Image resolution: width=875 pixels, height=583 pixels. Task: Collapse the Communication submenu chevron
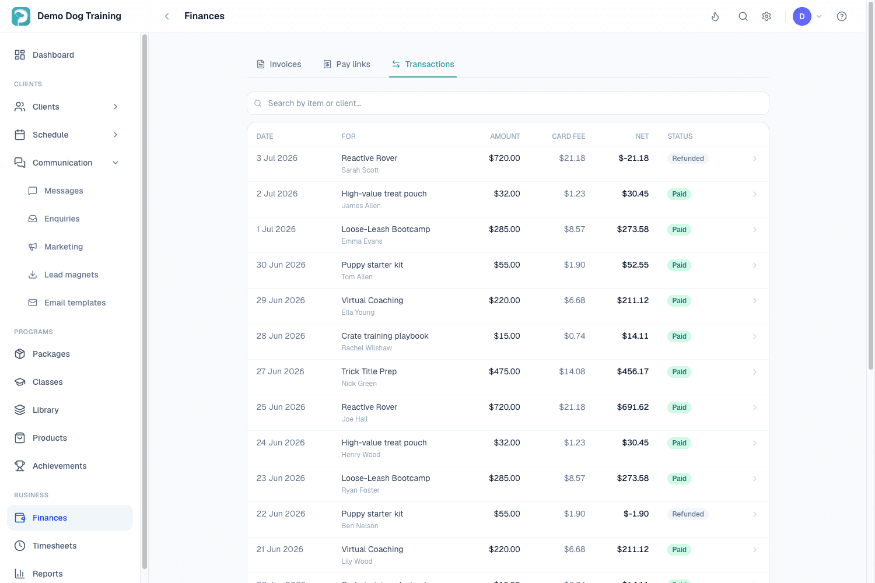116,163
